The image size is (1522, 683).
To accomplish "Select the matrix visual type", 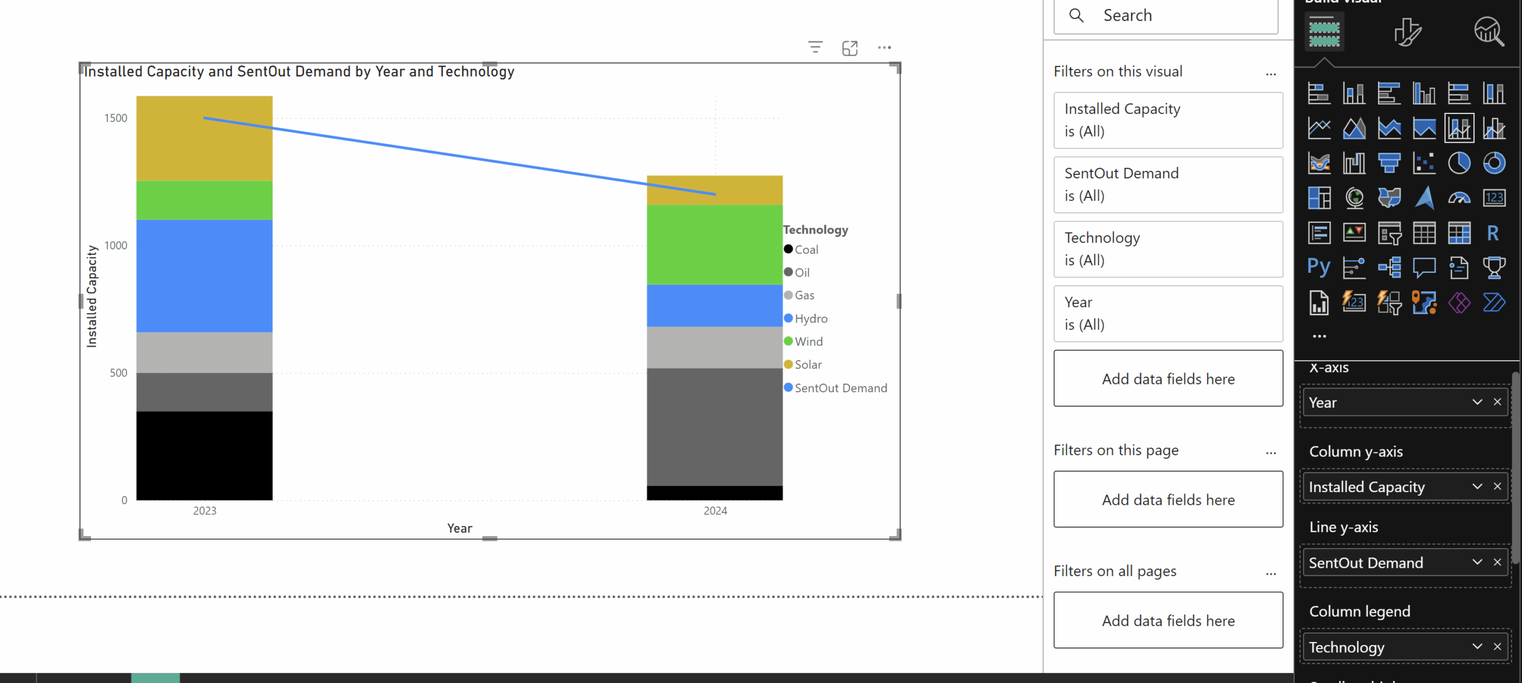I will [1460, 232].
